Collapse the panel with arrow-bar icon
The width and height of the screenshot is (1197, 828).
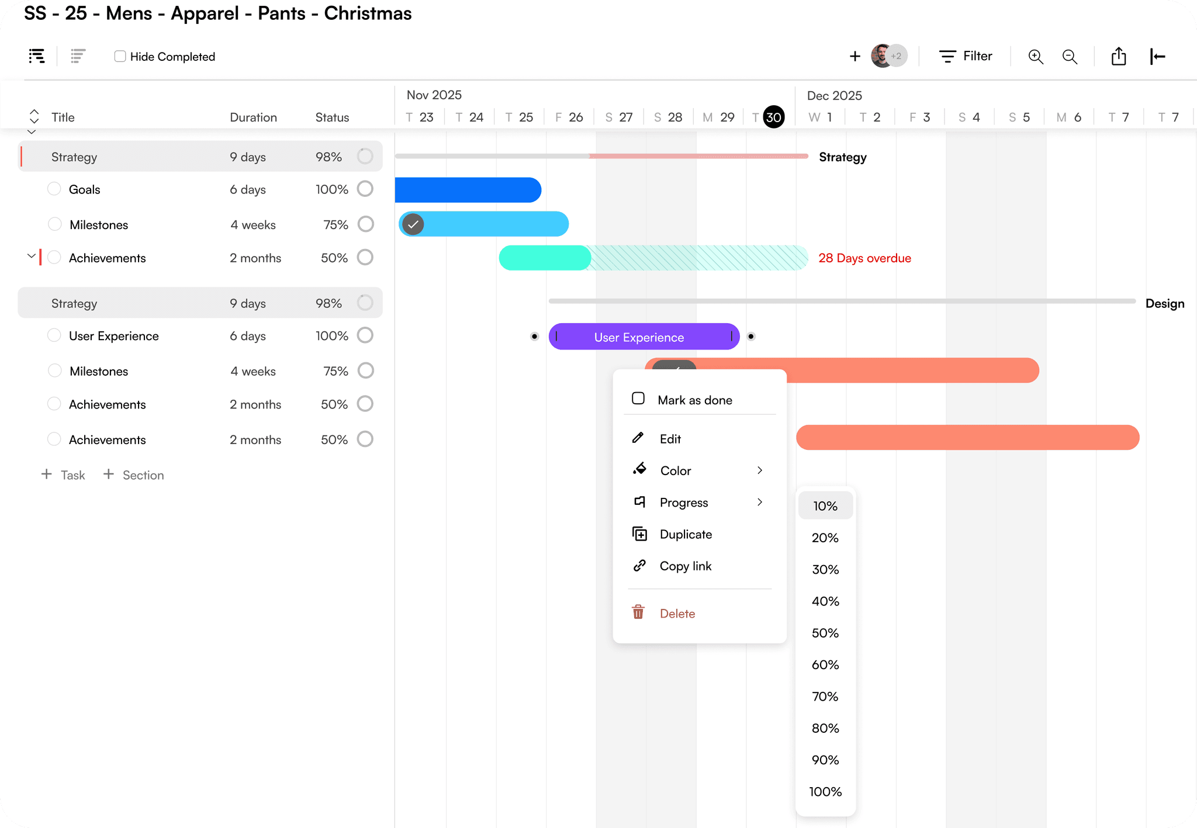pos(1157,57)
